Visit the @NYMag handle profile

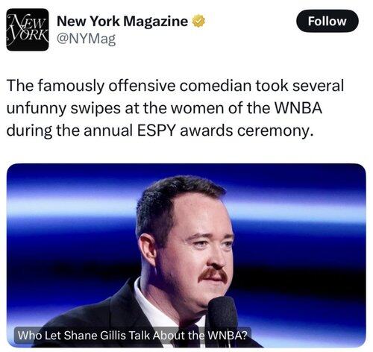tap(87, 39)
